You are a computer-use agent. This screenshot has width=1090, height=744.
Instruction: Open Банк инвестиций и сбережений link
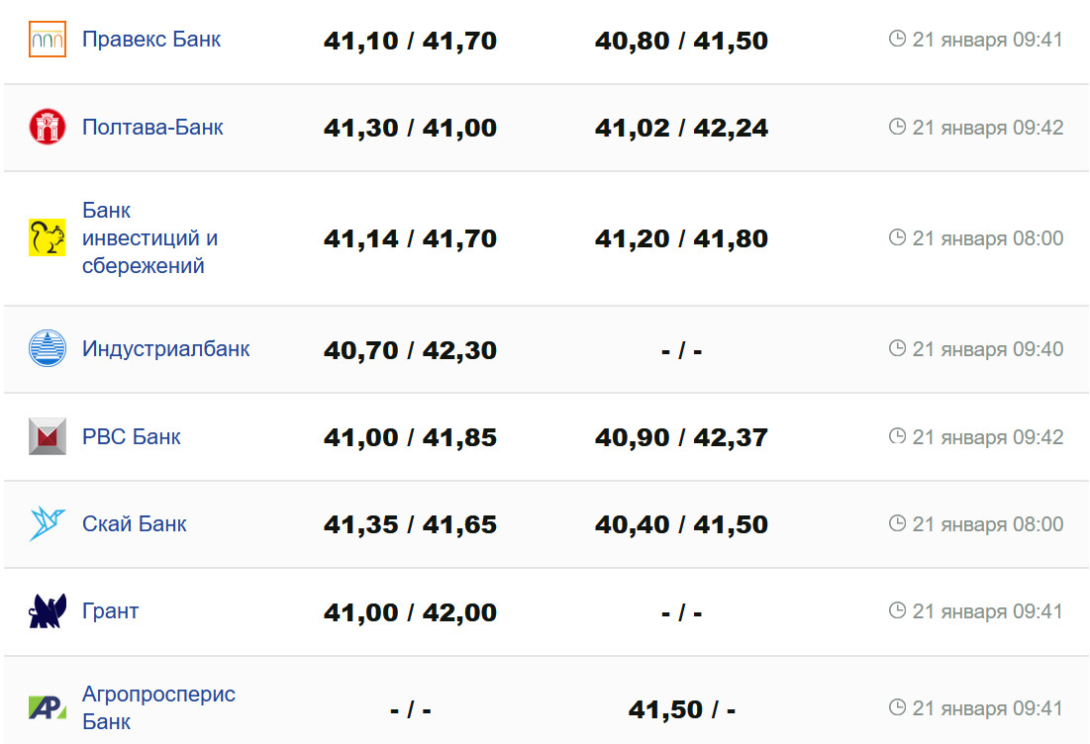[149, 238]
